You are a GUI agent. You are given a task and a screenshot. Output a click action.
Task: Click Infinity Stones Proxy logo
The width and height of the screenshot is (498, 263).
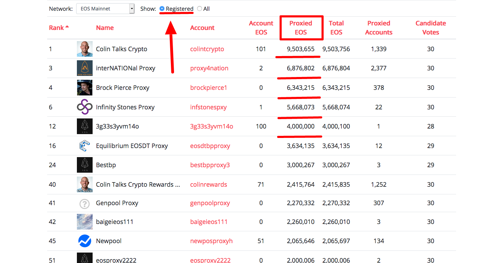point(85,107)
